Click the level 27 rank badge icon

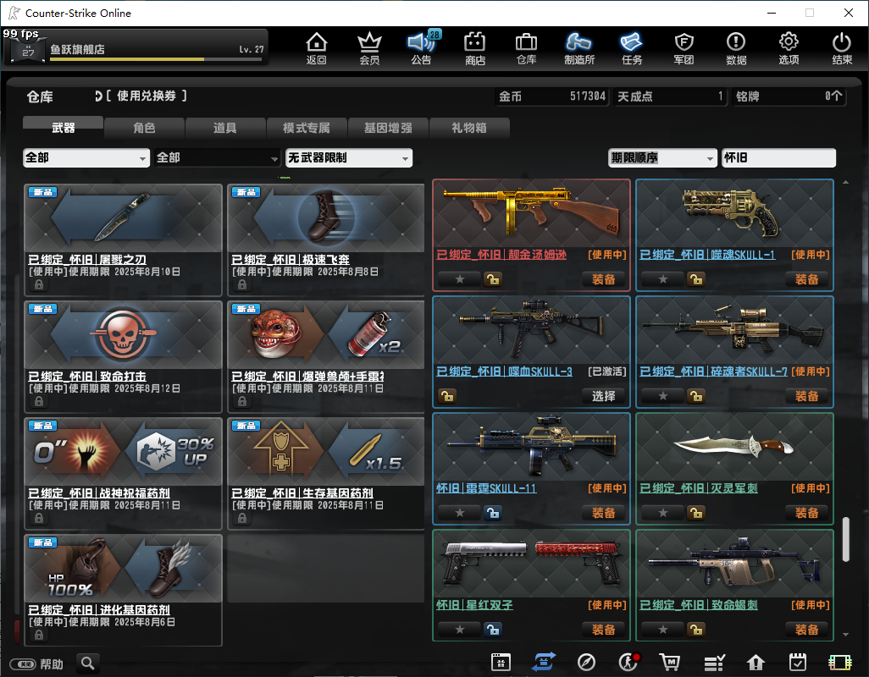coord(28,52)
